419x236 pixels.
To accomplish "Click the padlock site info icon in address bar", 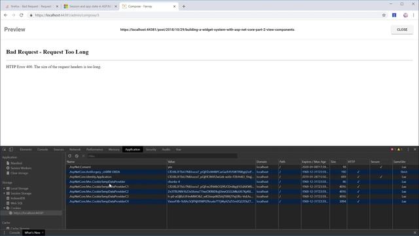I will 31,15.
